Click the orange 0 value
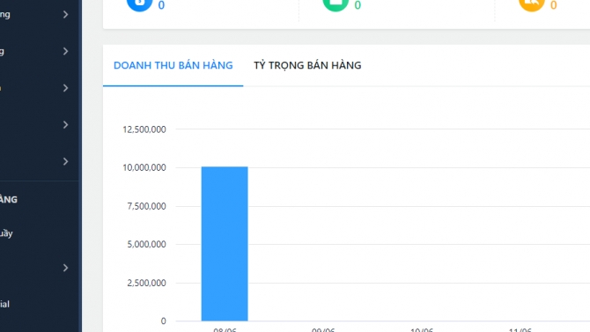 pos(554,5)
